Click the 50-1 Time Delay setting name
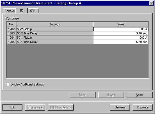Screen dimensions: 155x114 click(x=55, y=42)
